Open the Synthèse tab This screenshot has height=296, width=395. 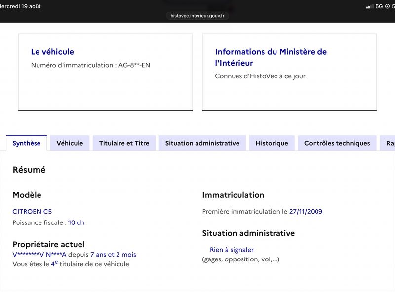point(27,143)
